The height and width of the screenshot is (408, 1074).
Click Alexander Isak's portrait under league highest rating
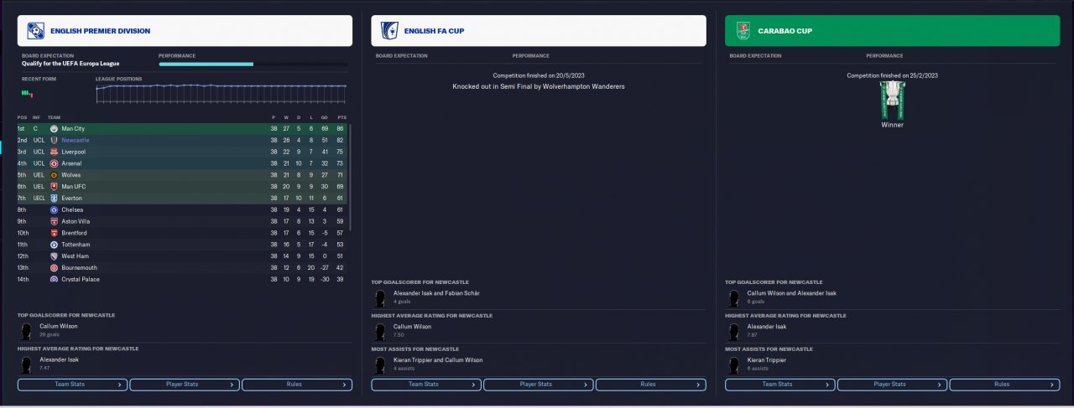click(27, 364)
